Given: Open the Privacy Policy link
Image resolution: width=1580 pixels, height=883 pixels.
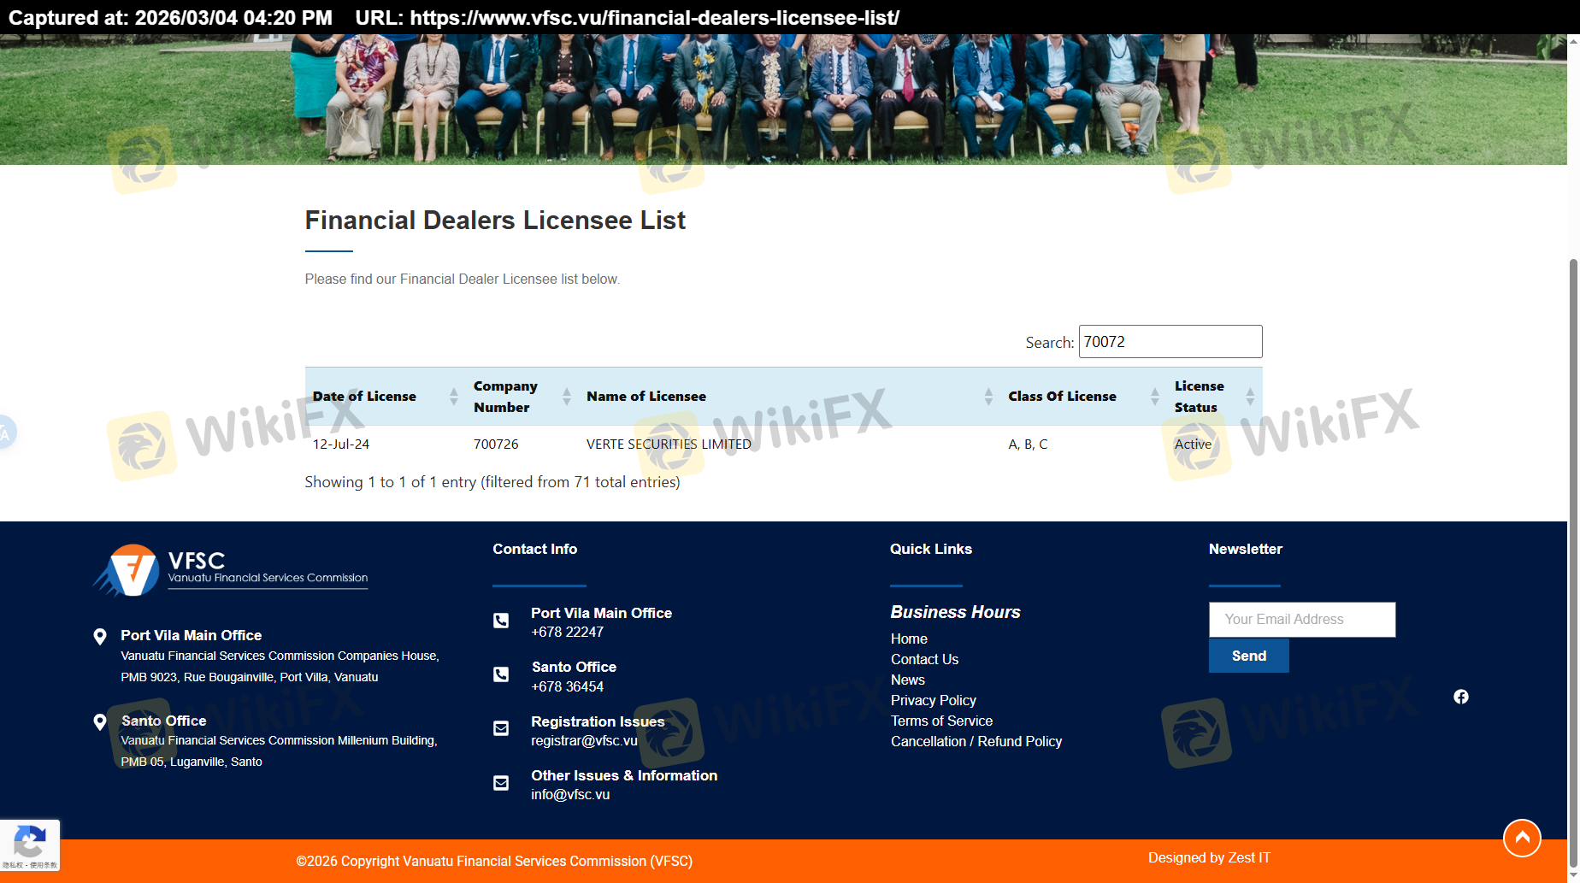Looking at the screenshot, I should click(933, 700).
